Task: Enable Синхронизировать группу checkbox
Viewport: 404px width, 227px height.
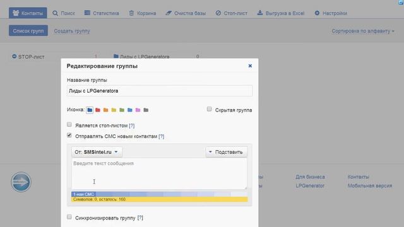Action: coord(69,217)
